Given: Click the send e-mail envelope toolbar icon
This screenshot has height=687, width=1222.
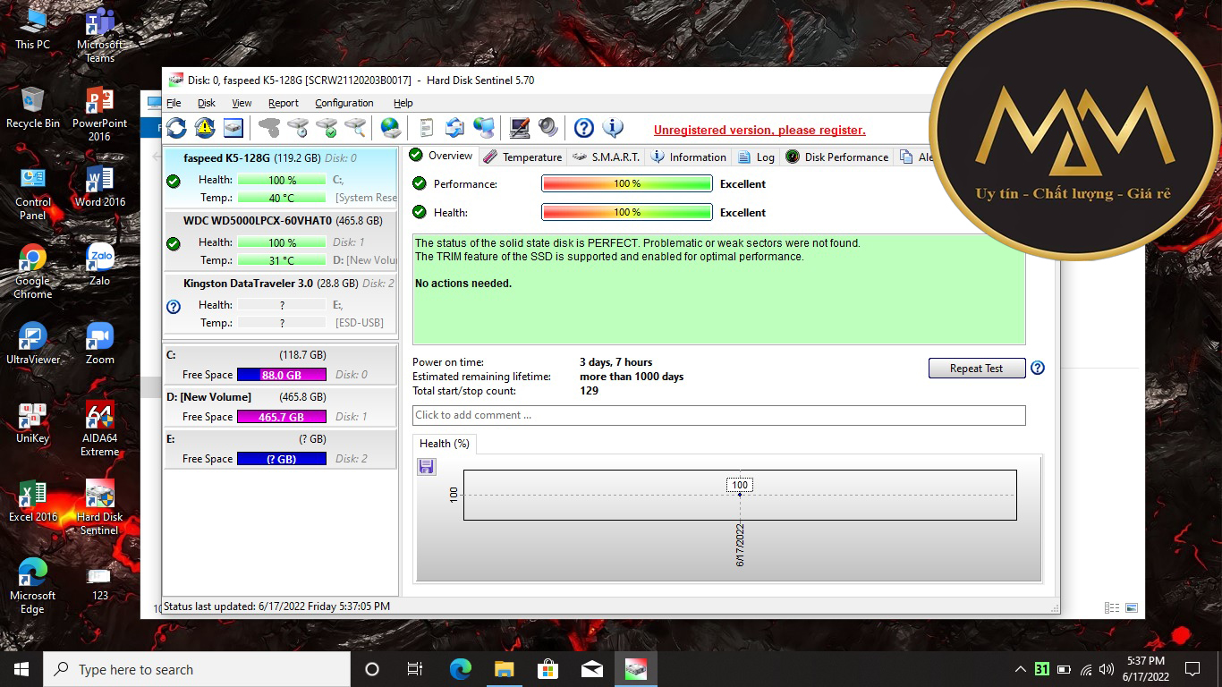Looking at the screenshot, I should coord(455,128).
